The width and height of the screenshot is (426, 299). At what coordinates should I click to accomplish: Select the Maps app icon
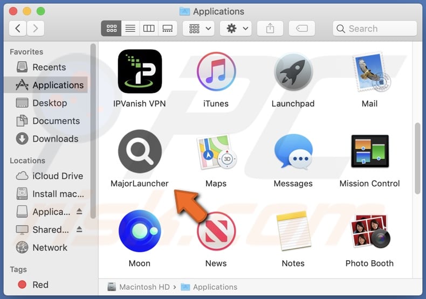[216, 151]
